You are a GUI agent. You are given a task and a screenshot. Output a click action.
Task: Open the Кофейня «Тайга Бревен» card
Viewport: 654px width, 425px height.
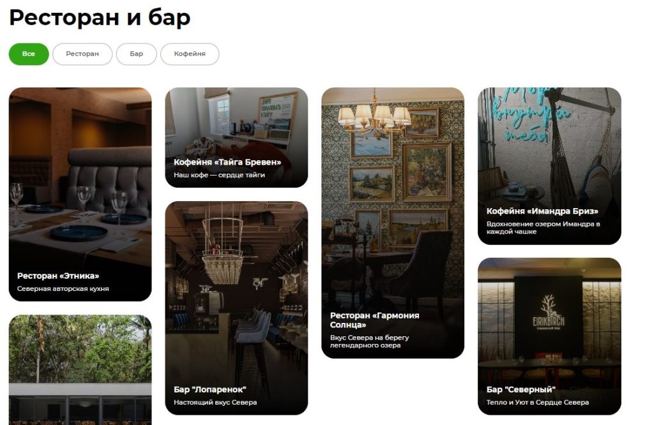click(x=236, y=137)
